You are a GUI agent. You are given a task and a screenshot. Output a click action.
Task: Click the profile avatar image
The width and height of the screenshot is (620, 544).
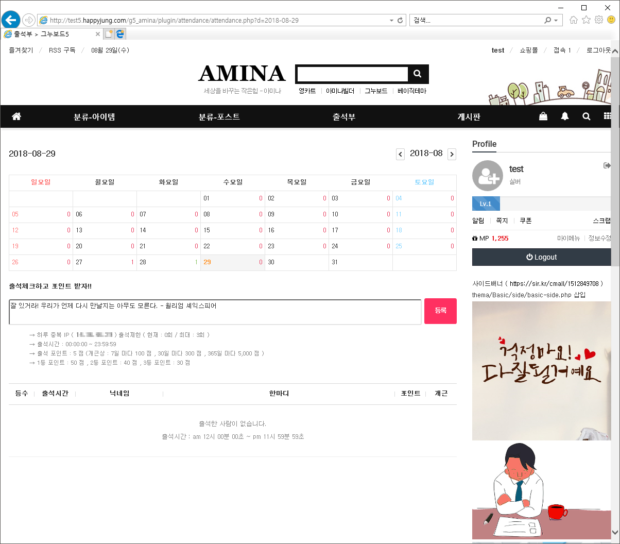487,176
